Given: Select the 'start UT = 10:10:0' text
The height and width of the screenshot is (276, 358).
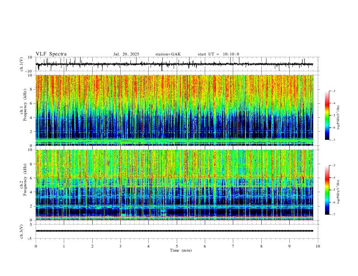Looking at the screenshot, I should (x=218, y=54).
